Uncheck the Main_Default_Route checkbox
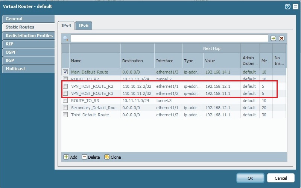301x188 pixels. point(66,72)
